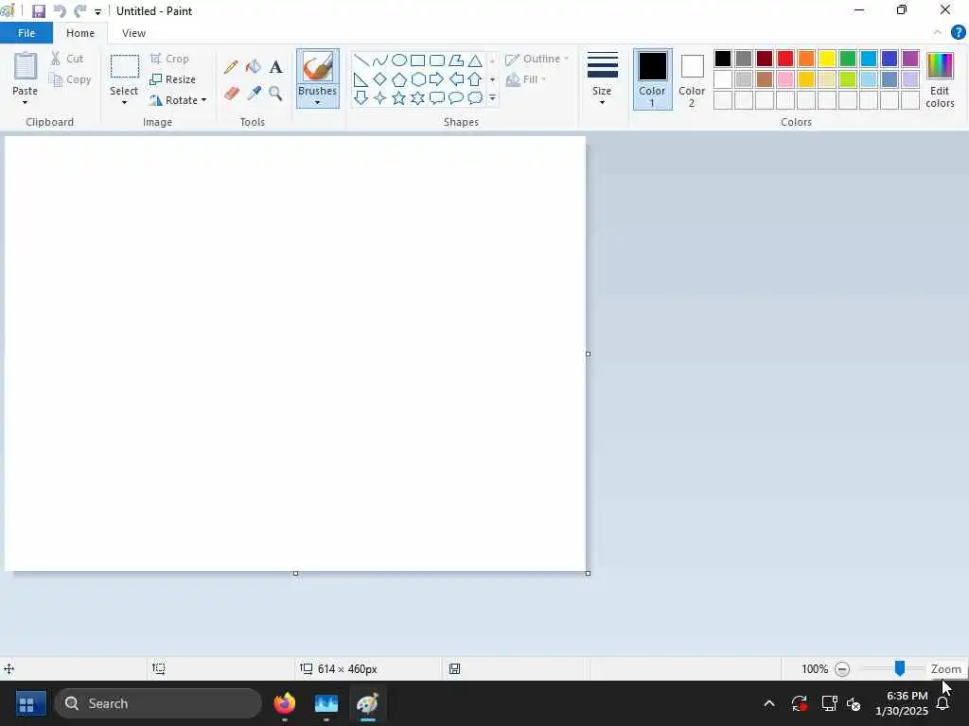The width and height of the screenshot is (969, 726).
Task: Click the taskbar Search box
Action: click(x=158, y=703)
